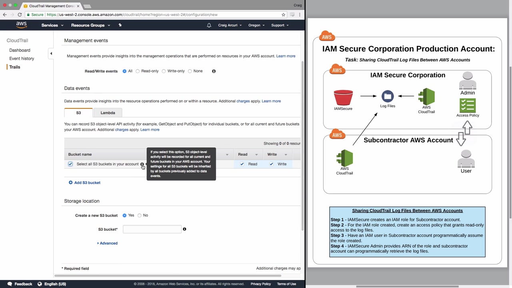The height and width of the screenshot is (288, 512).
Task: Click Learn more link for Management events
Action: [286, 56]
